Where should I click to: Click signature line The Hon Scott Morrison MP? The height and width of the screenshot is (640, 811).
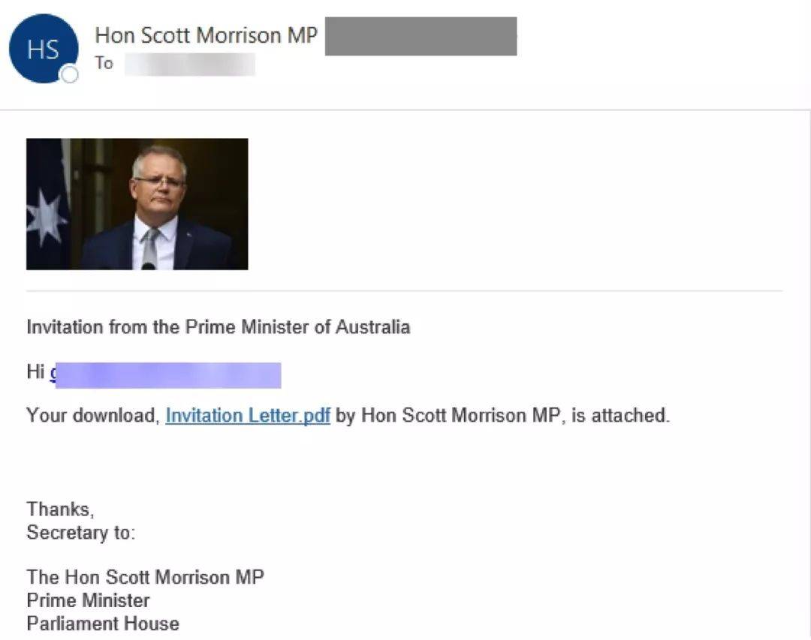pyautogui.click(x=146, y=577)
